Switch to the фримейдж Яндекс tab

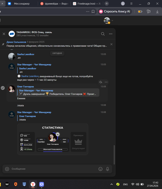pos(54,4)
